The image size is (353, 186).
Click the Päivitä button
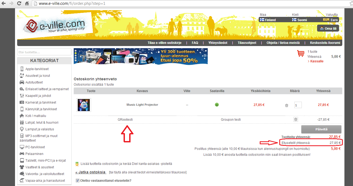(x=321, y=129)
